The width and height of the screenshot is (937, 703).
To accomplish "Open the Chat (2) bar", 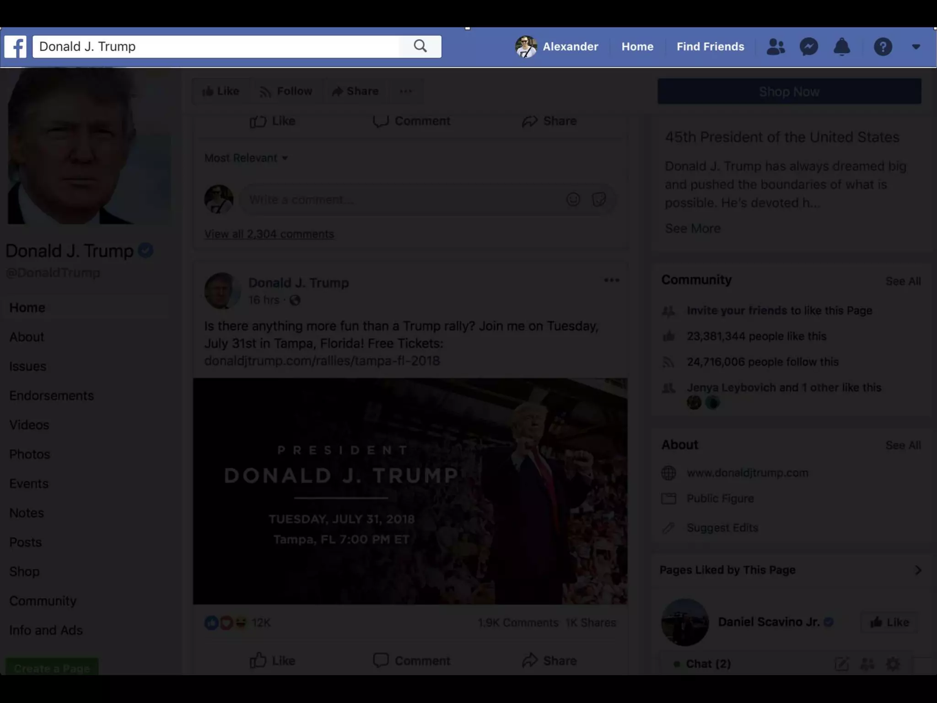I will tap(708, 664).
